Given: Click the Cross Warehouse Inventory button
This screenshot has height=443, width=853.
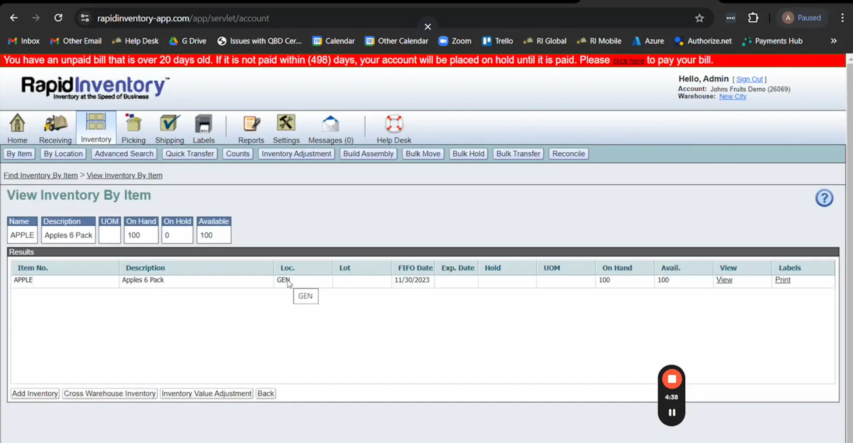Looking at the screenshot, I should pyautogui.click(x=110, y=394).
